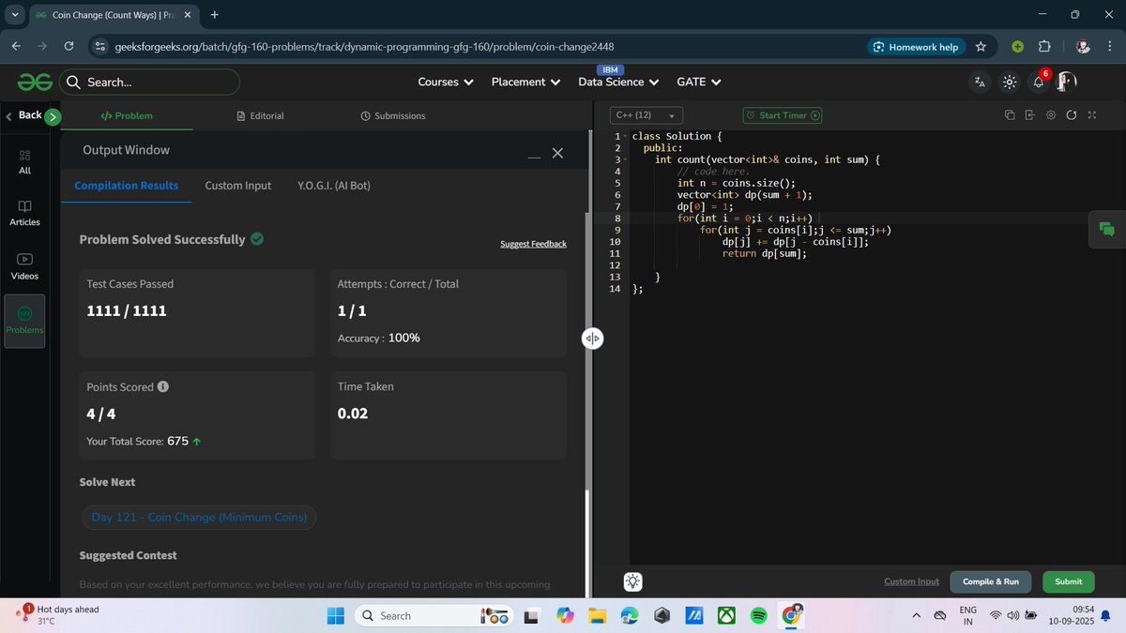Toggle the light/dark theme sun icon

1010,83
